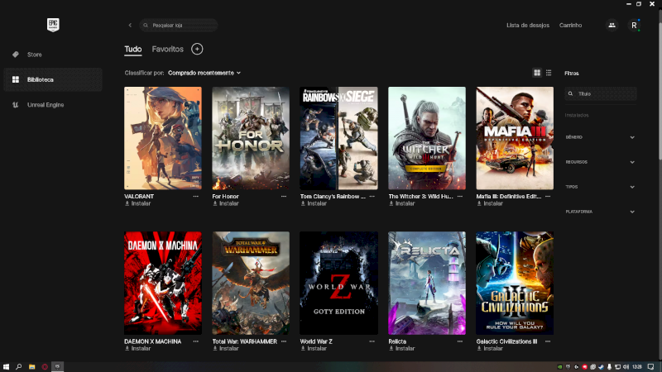
Task: Open the friends list icon
Action: tap(612, 26)
